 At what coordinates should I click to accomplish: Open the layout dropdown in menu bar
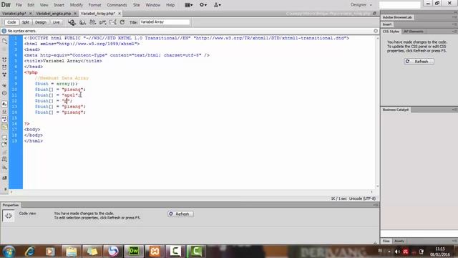189,5
